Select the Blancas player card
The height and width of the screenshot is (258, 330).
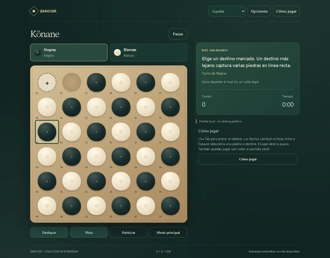pos(148,52)
